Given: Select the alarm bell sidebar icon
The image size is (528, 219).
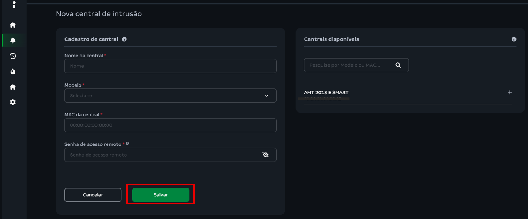Looking at the screenshot, I should [x=13, y=41].
